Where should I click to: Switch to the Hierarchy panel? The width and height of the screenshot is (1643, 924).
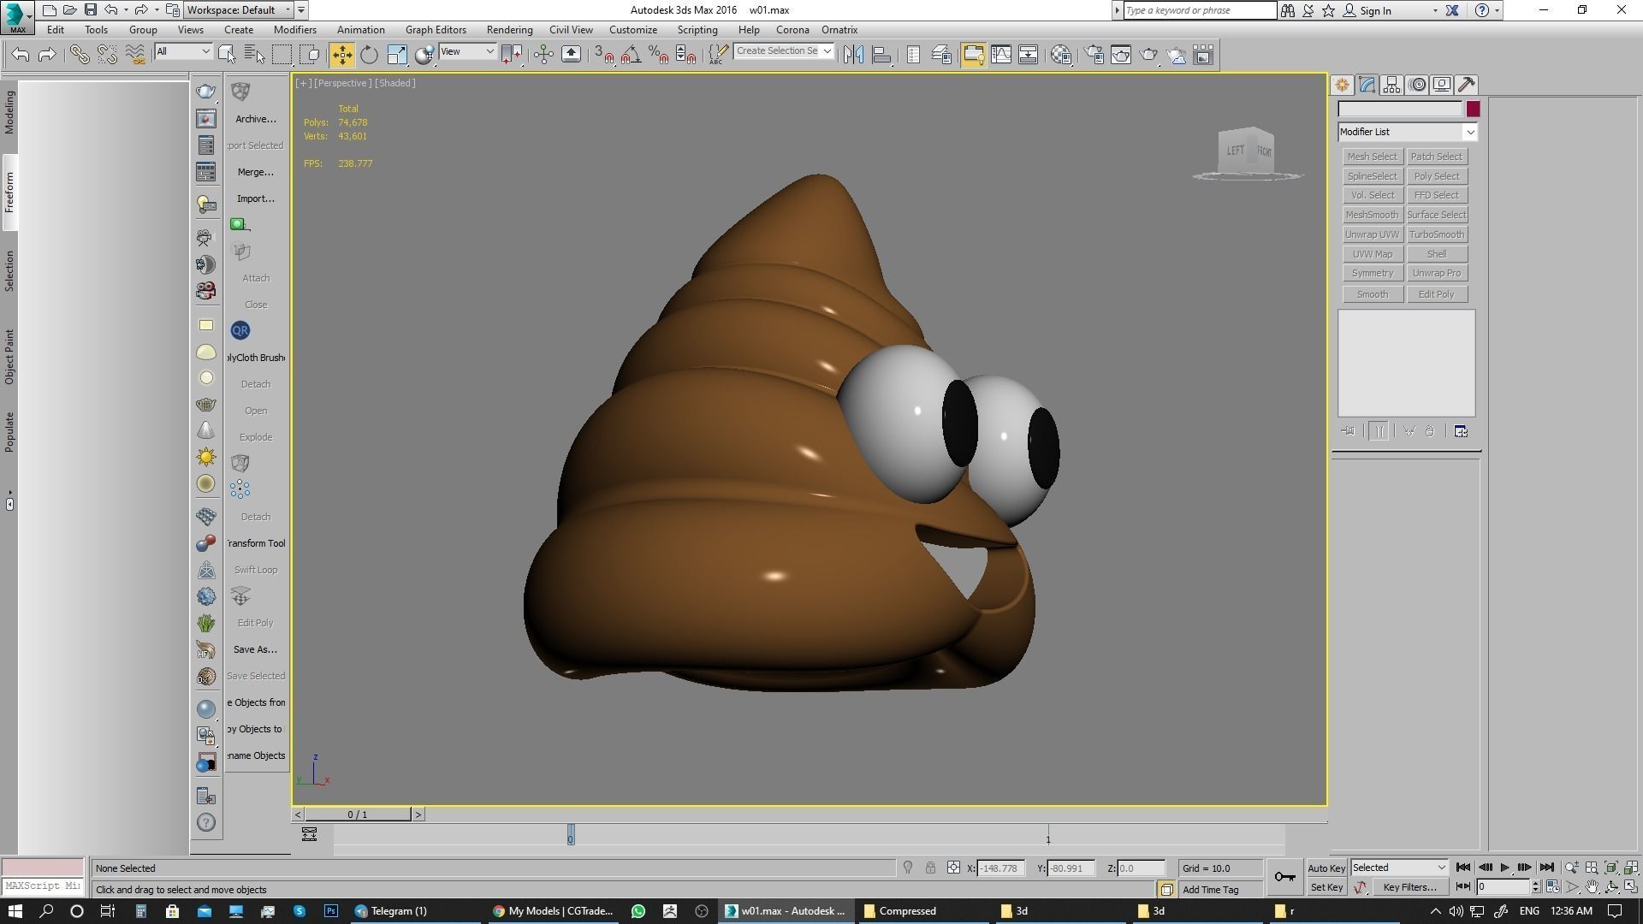click(1391, 85)
